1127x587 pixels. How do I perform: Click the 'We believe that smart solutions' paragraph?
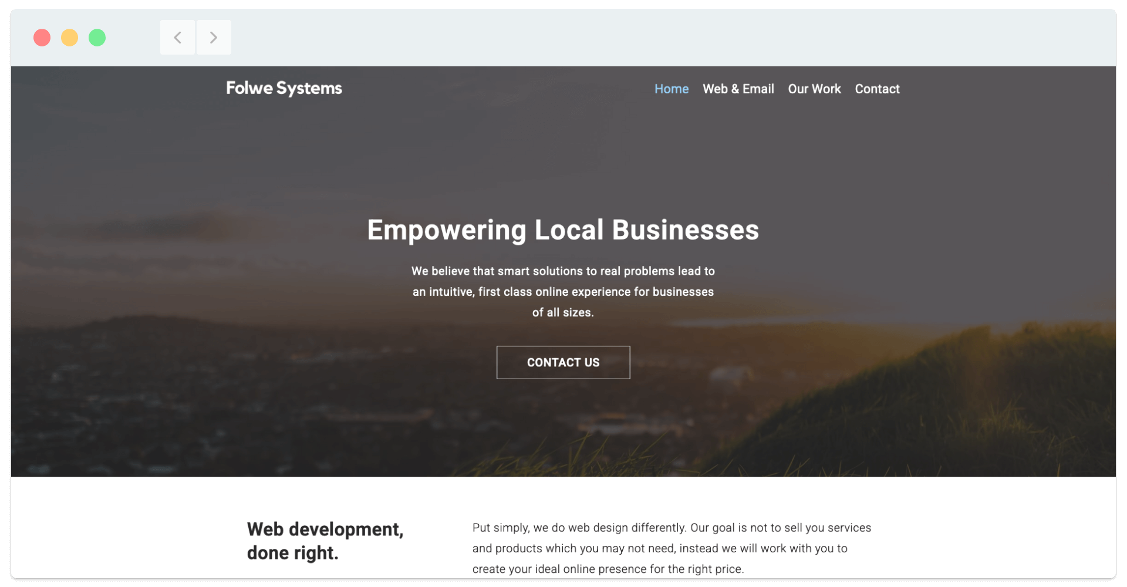[x=563, y=292]
